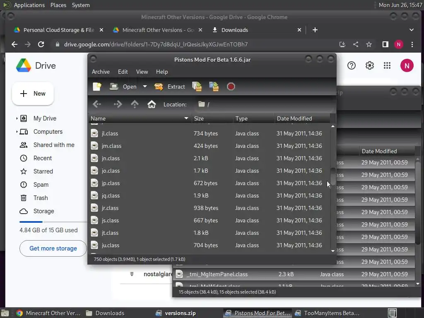Open Drive help icon
Viewport: 424px width, 318px height.
pyautogui.click(x=352, y=65)
